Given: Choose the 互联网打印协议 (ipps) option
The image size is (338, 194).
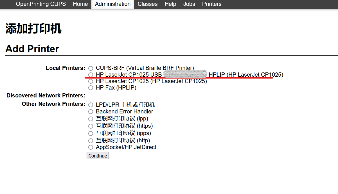Looking at the screenshot, I should (x=91, y=133).
